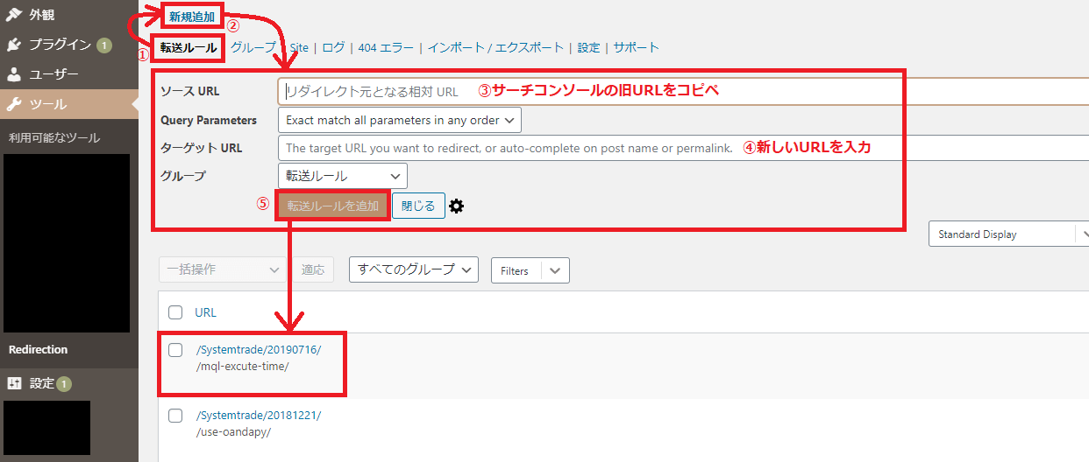Open the サポート tab
The height and width of the screenshot is (462, 1089).
[x=636, y=47]
